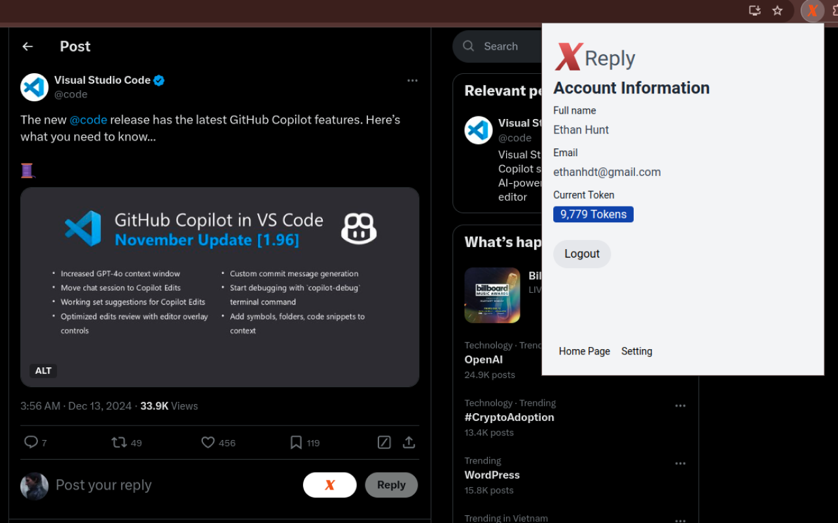Open more options for #CryptoAdoption trend
838x523 pixels.
point(680,406)
